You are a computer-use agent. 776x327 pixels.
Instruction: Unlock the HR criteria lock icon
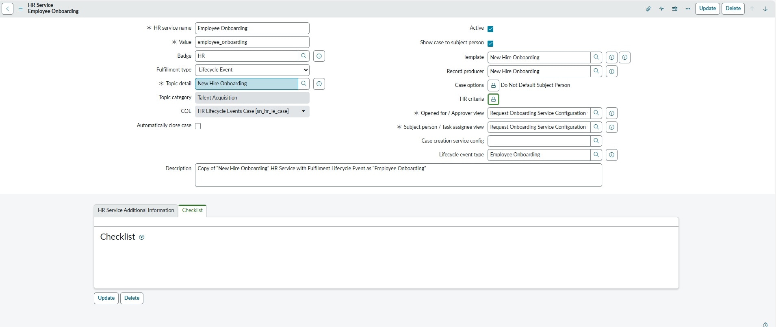[x=493, y=100]
